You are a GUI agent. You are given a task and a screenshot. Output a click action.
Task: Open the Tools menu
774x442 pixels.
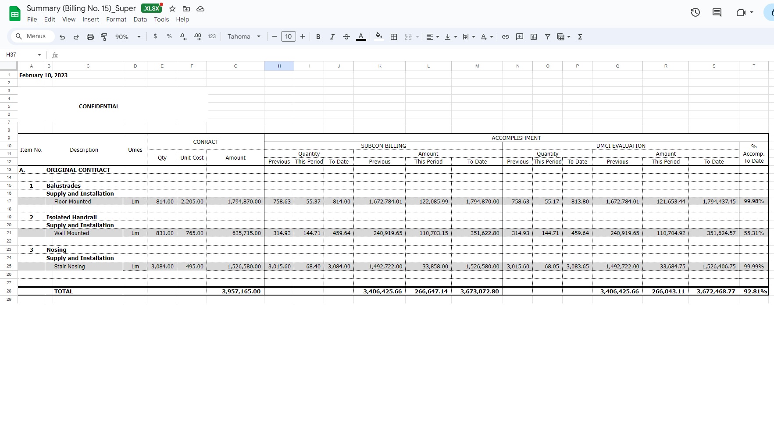161,19
